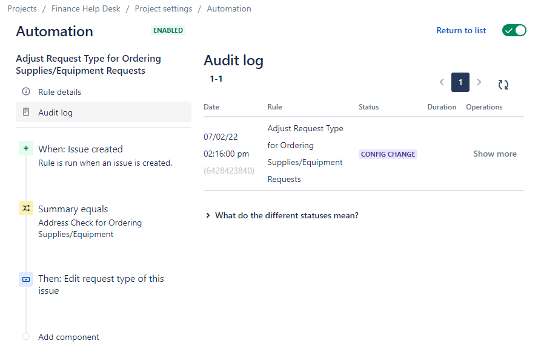Click the yellow shuffle condition icon
The height and width of the screenshot is (358, 541).
coord(26,208)
